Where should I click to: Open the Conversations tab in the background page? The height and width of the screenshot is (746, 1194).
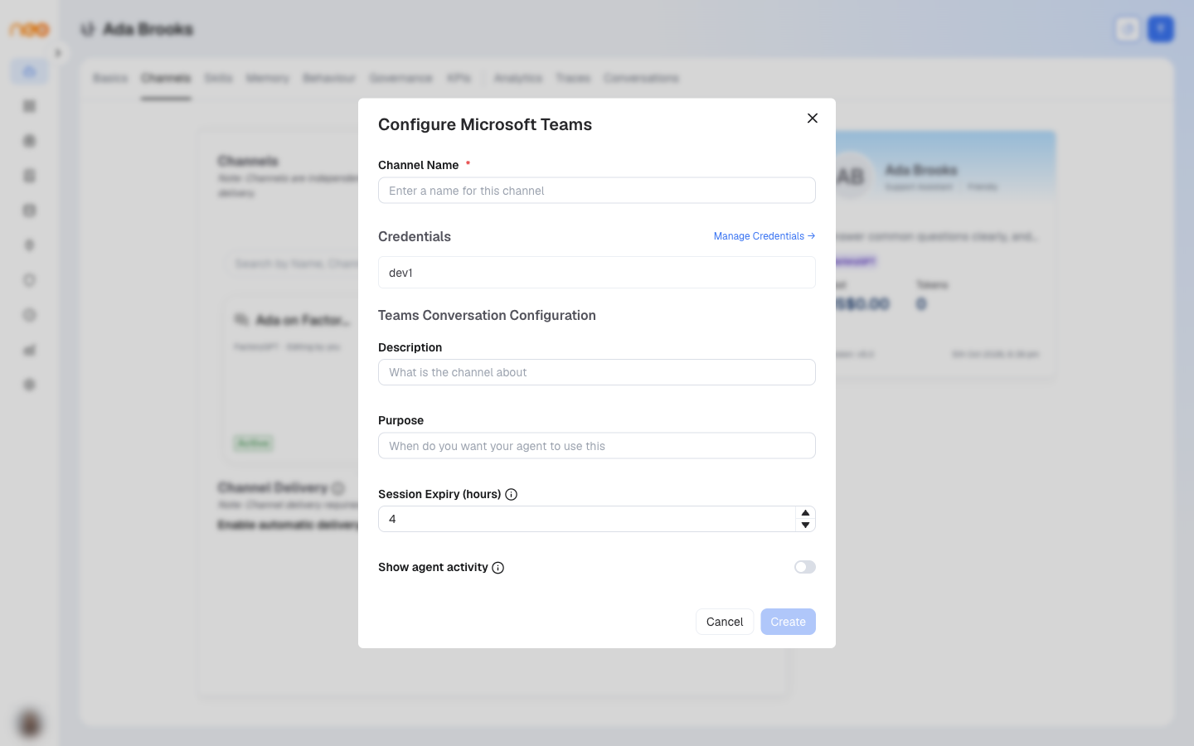(642, 78)
